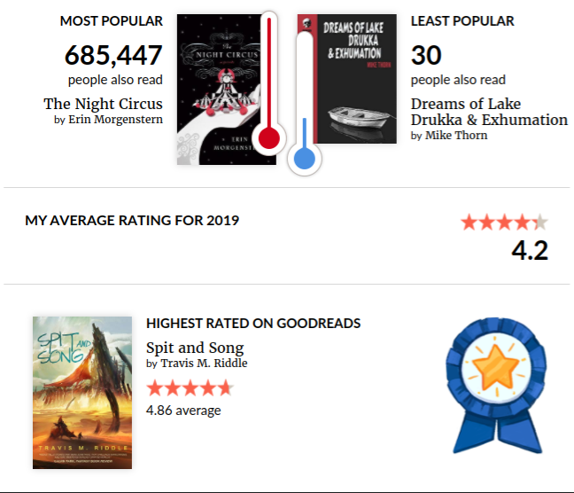574x493 pixels.
Task: Open Dreams of Lake Drukka & Exhumation title
Action: [x=489, y=112]
